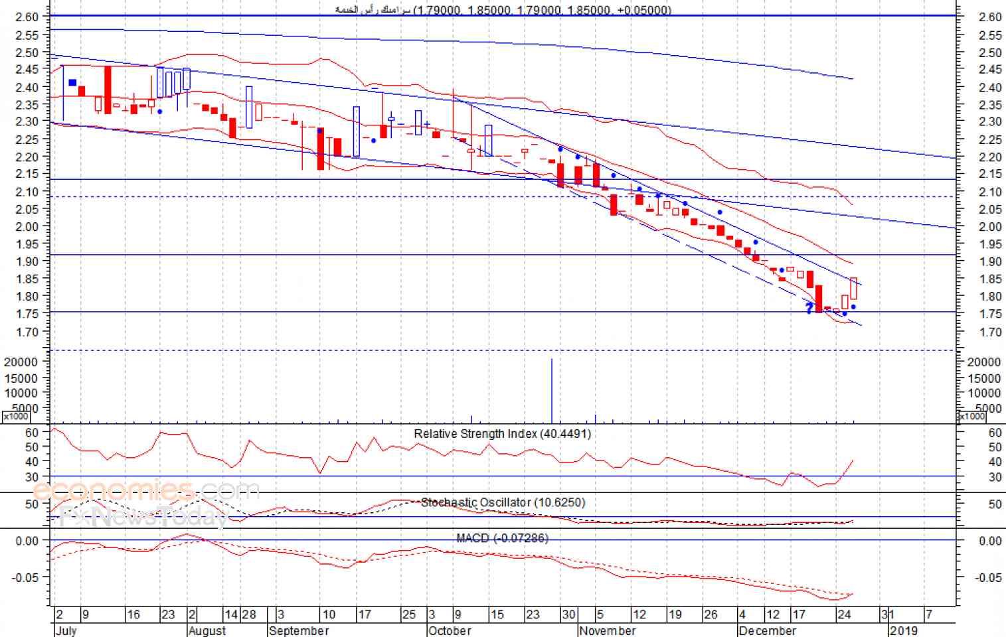Select the date tick labeled 7

[929, 614]
